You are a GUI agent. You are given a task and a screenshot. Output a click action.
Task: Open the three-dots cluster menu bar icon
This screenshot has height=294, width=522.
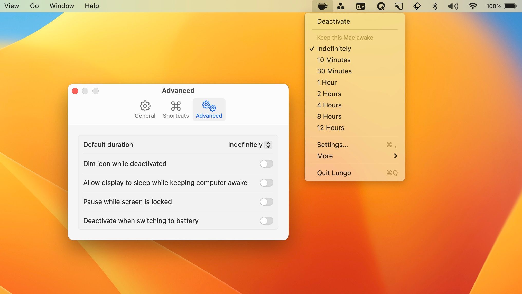(x=341, y=6)
